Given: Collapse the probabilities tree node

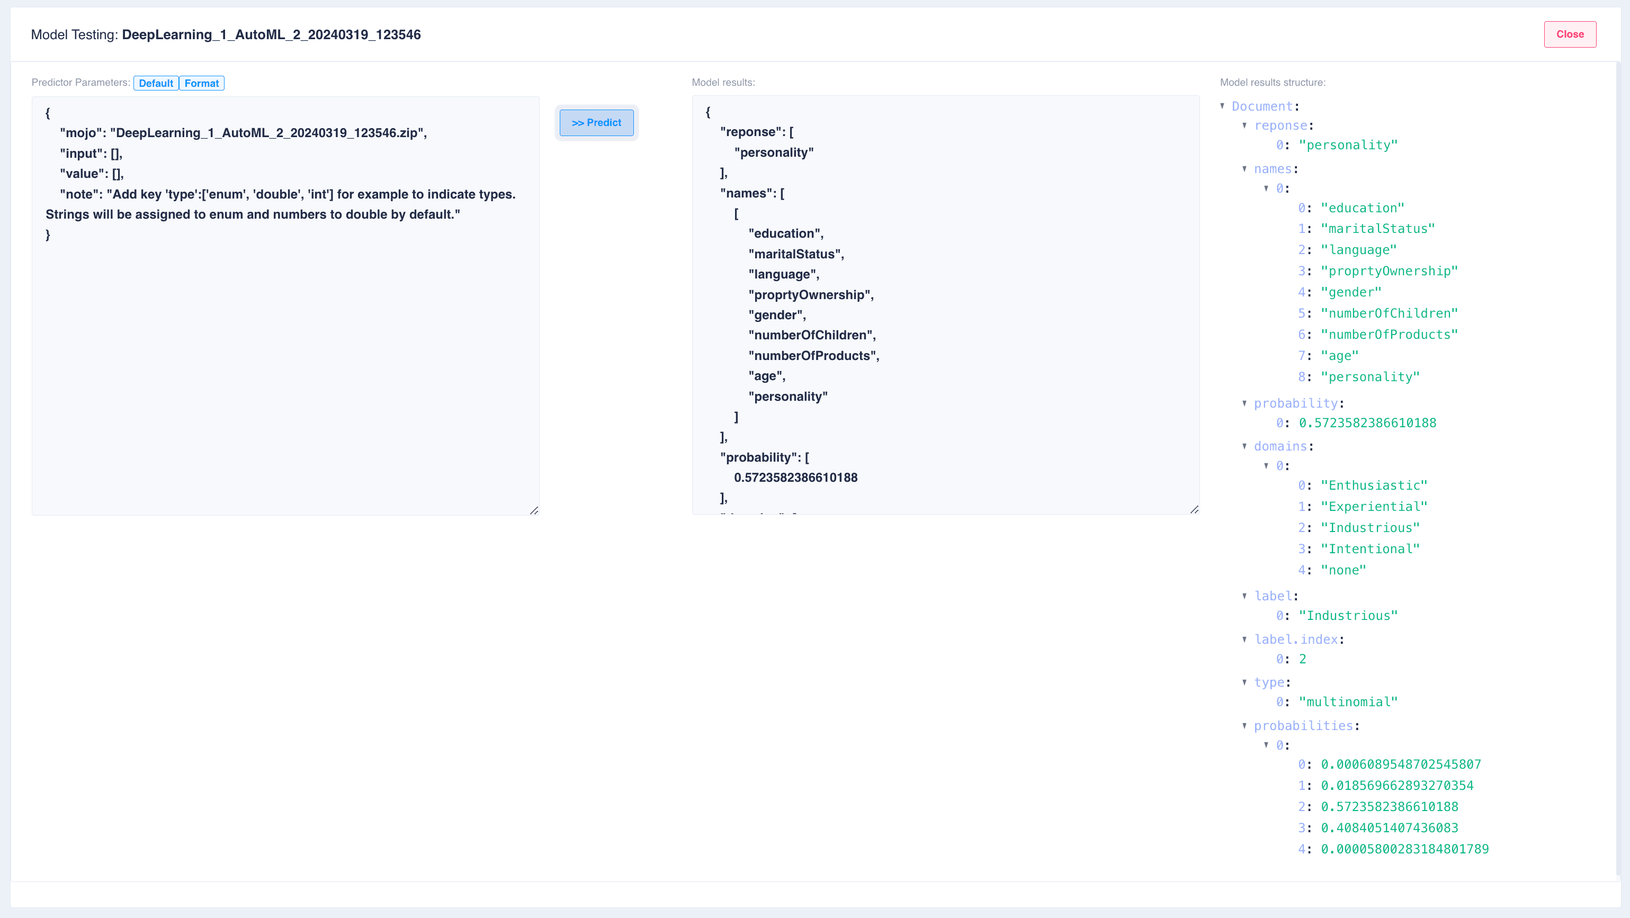Looking at the screenshot, I should 1244,726.
